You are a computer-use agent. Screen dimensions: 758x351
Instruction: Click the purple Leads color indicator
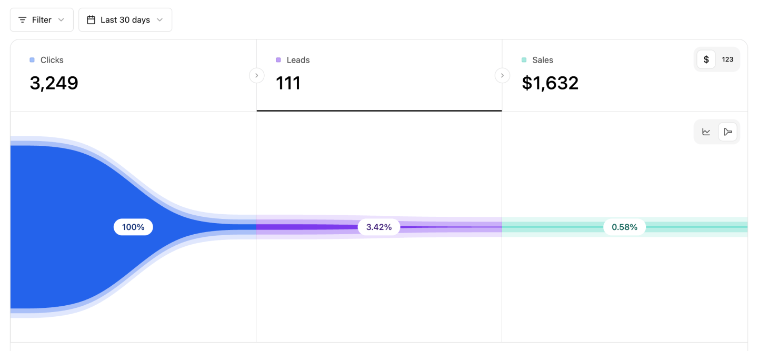(x=278, y=60)
